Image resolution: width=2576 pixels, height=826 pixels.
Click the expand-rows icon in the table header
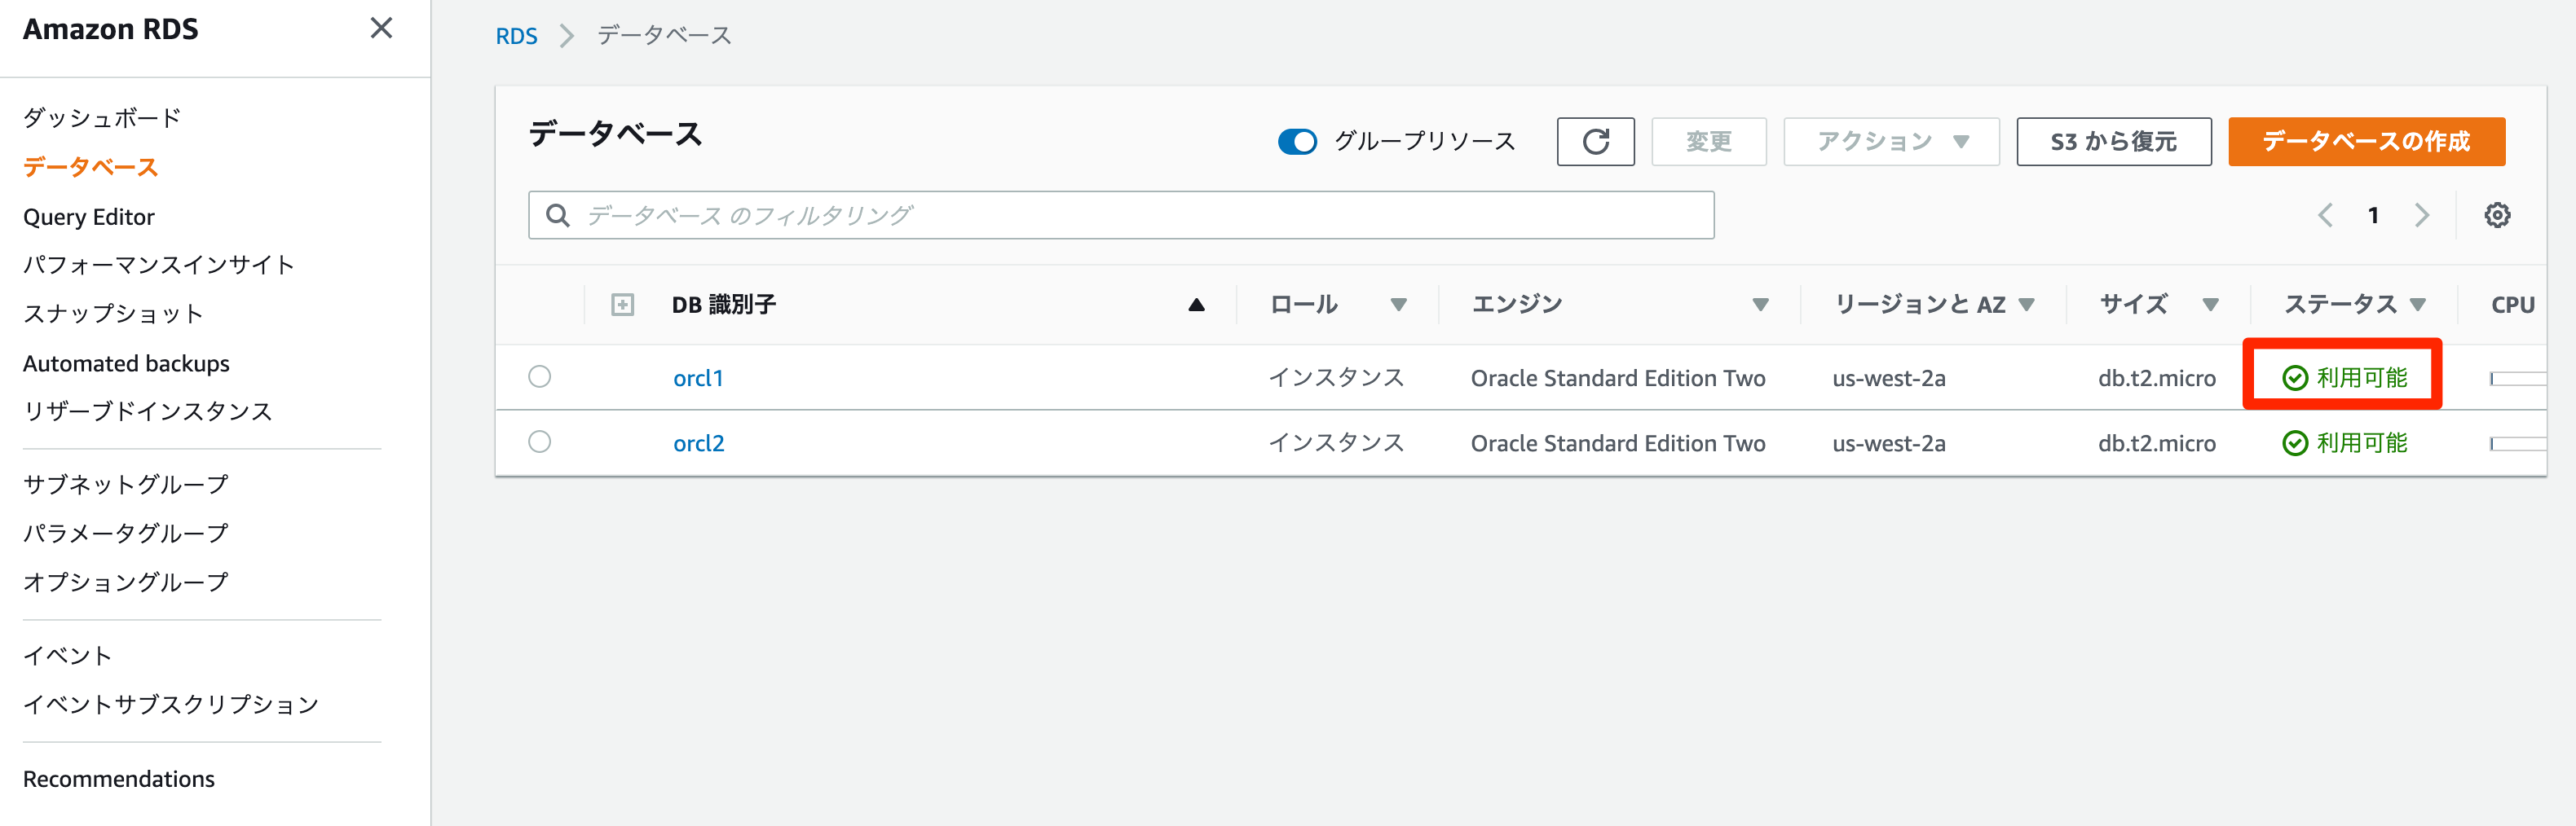click(x=622, y=304)
